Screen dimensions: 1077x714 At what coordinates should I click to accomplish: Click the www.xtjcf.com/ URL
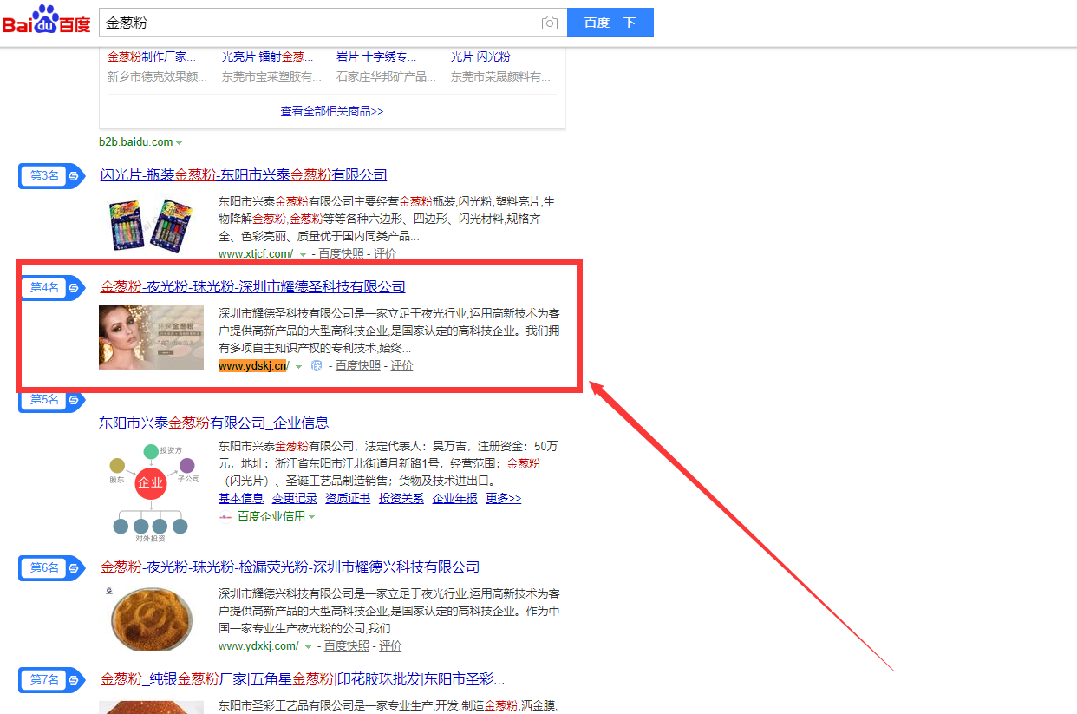point(256,254)
